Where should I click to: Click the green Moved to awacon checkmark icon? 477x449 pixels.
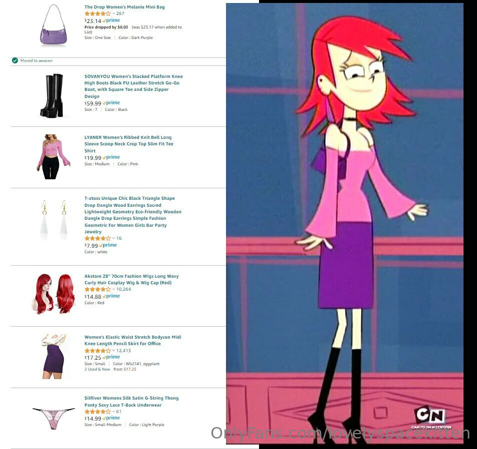(15, 60)
